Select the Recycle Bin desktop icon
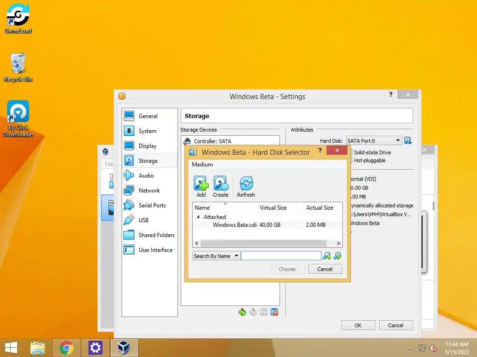 [x=18, y=67]
